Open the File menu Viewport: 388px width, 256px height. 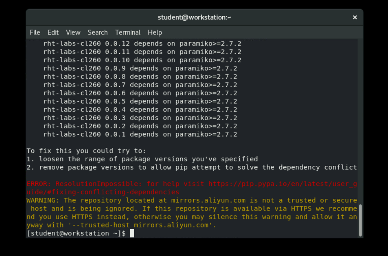[35, 32]
